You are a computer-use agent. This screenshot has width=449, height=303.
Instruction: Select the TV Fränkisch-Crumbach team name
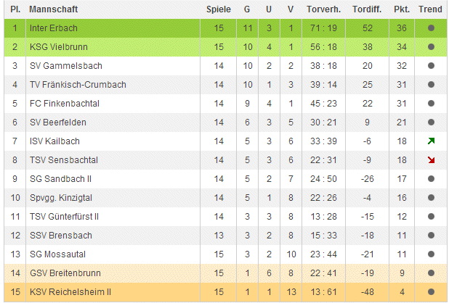pos(78,85)
